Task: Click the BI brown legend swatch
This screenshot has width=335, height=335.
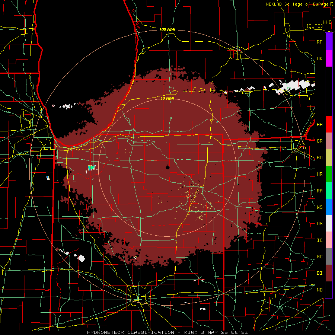Action: (x=329, y=273)
